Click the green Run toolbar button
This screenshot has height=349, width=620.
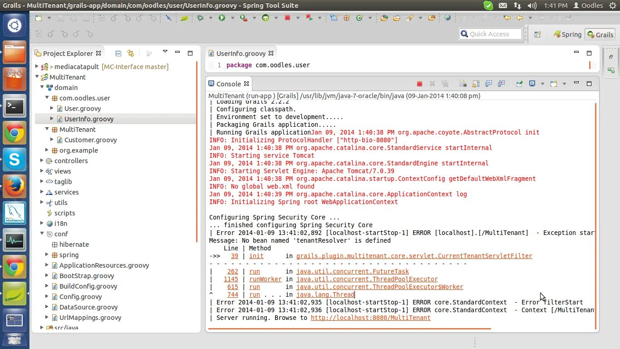222,18
